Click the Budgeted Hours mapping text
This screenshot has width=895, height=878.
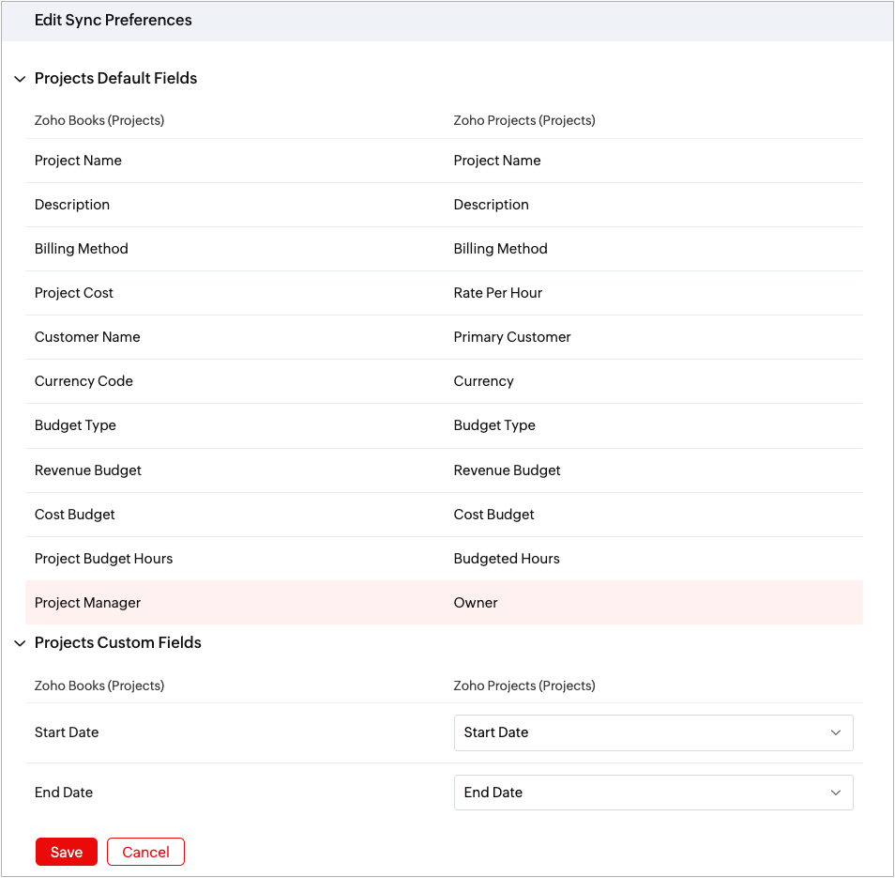click(x=507, y=559)
